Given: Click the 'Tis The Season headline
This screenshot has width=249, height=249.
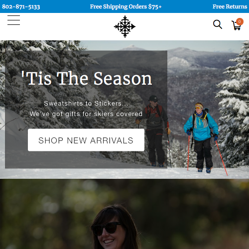Looking at the screenshot, I should [87, 78].
